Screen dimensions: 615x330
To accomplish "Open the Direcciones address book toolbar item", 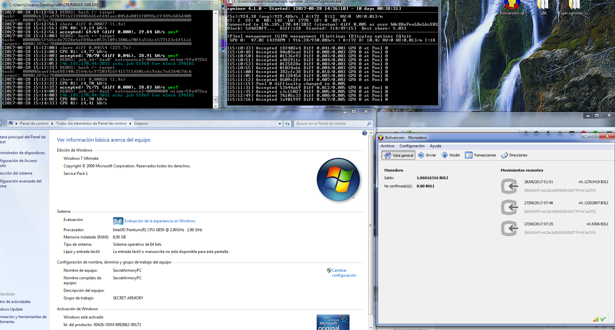I will [514, 155].
